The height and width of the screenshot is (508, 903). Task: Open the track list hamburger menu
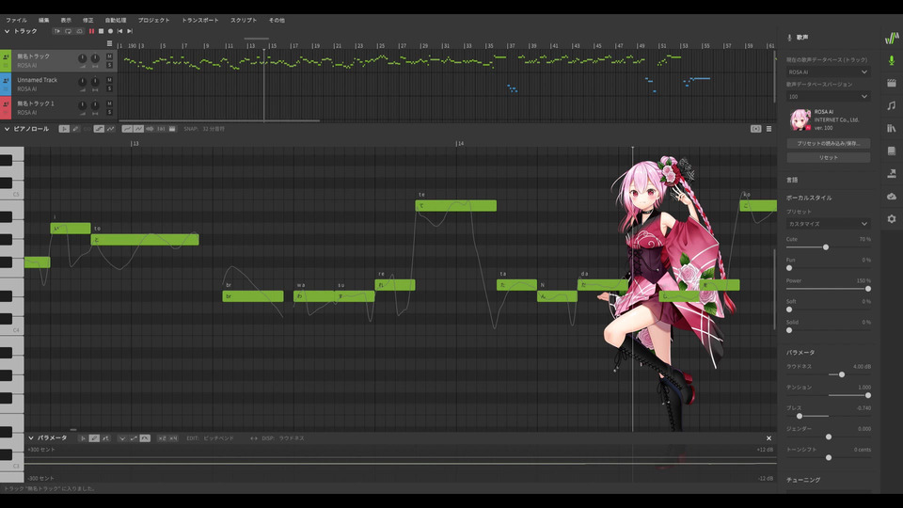pyautogui.click(x=109, y=43)
